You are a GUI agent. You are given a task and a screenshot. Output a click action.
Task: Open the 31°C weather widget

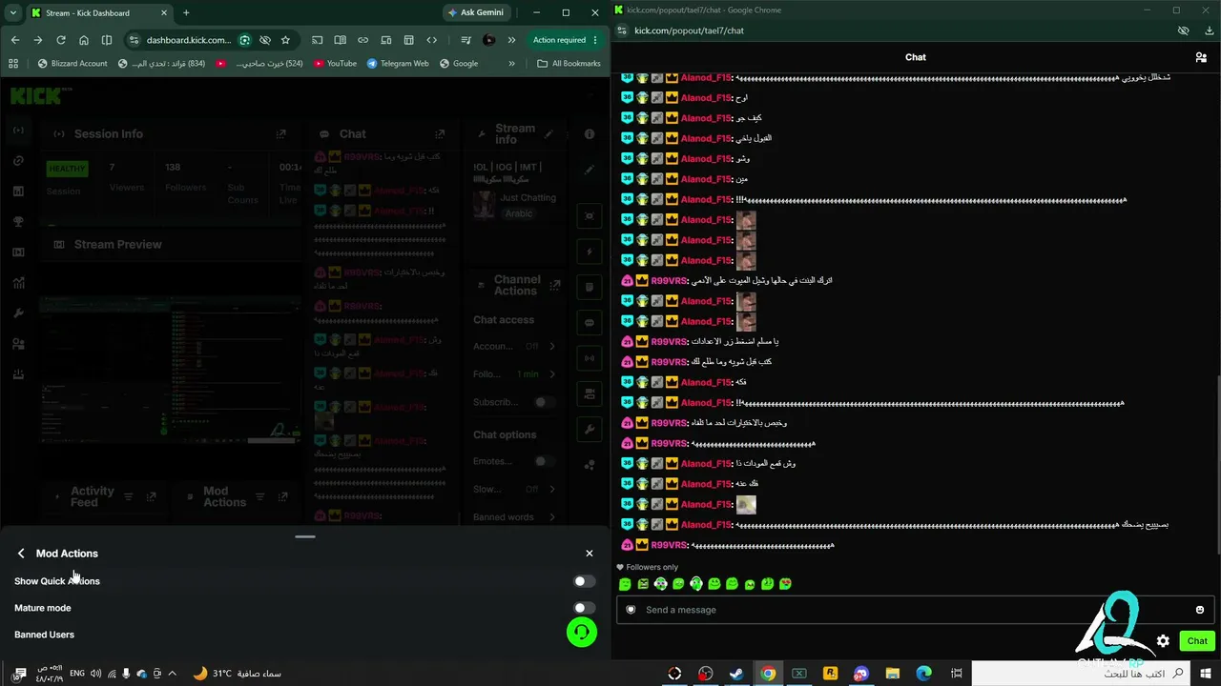tap(238, 674)
